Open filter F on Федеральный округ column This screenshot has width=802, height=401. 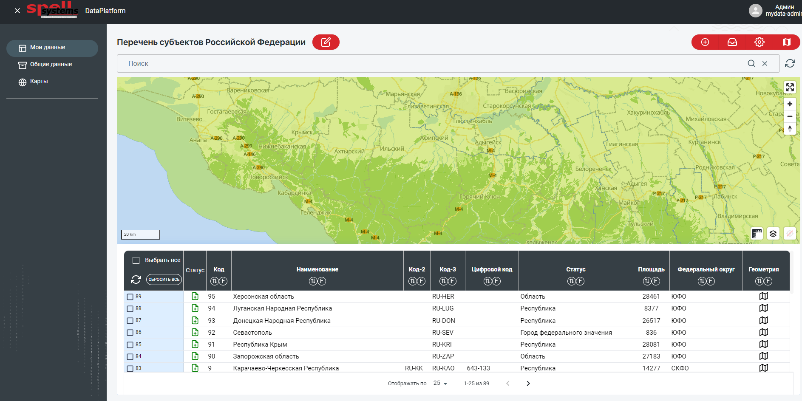click(711, 281)
